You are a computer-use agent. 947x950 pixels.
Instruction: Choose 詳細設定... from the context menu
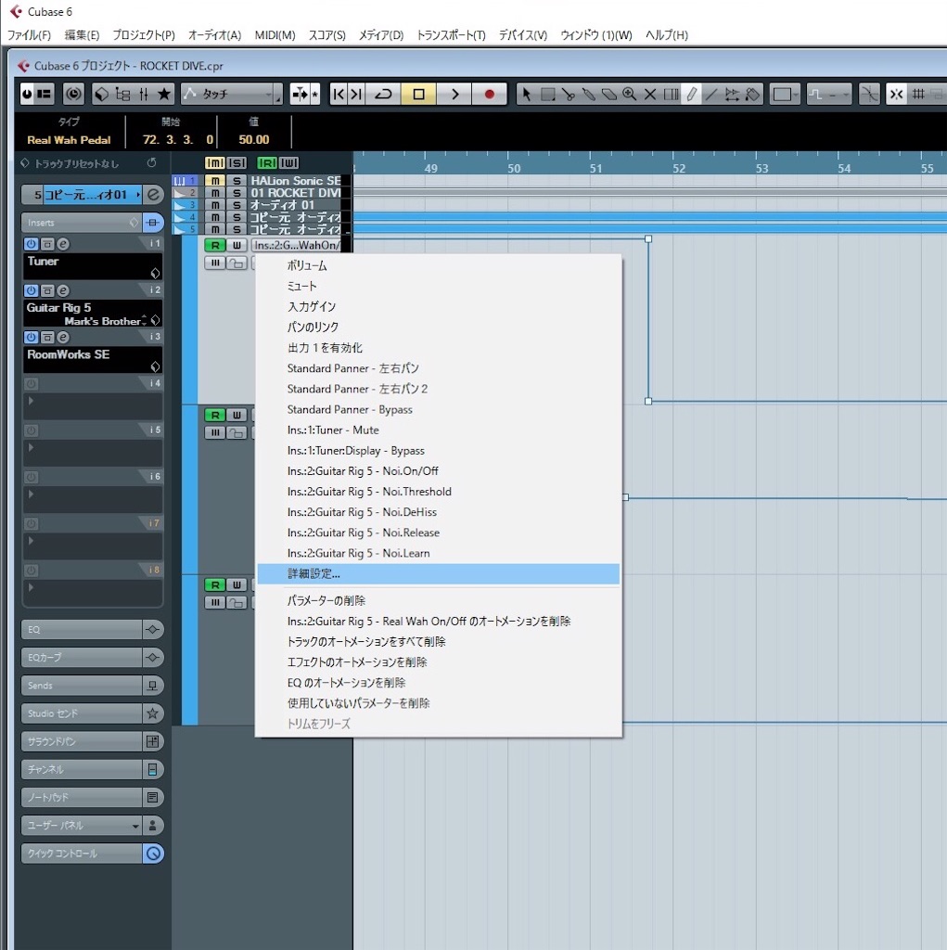click(438, 573)
